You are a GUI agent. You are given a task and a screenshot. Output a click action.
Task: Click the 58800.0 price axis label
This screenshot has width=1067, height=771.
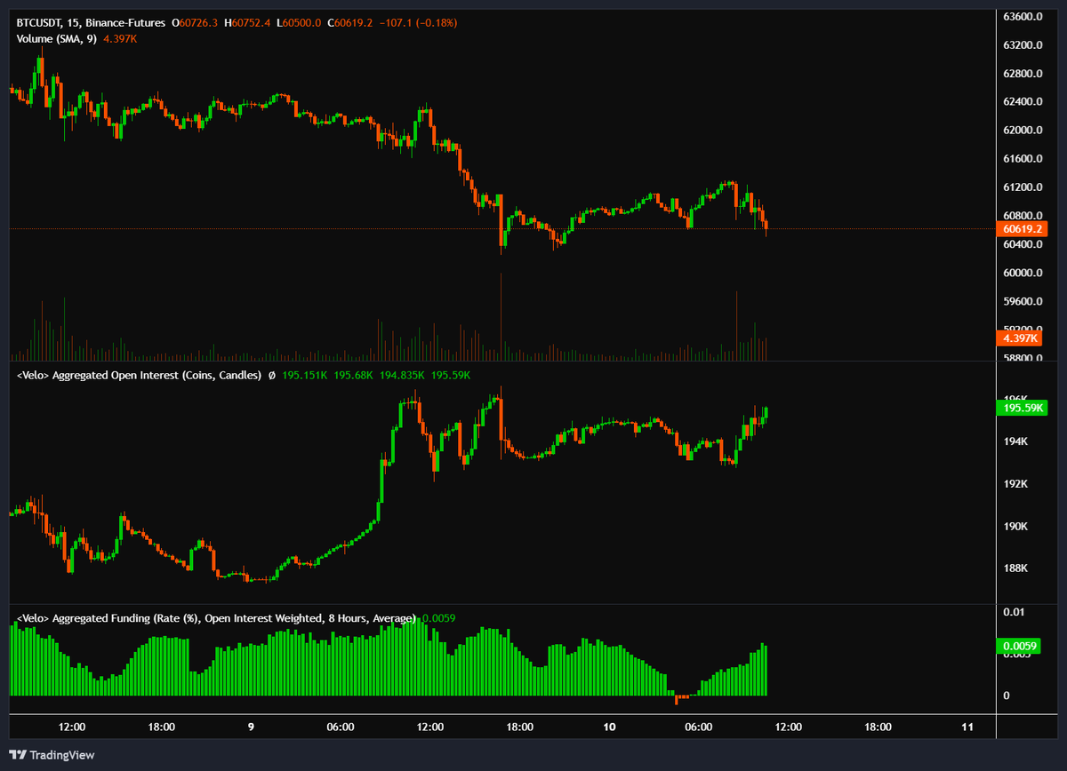click(x=1023, y=358)
